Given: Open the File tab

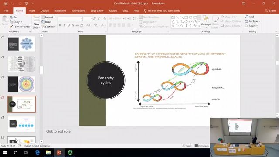Looking at the screenshot, I should pos(7,10).
